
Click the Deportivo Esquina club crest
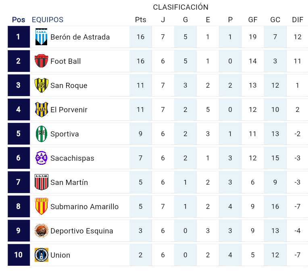click(x=42, y=231)
